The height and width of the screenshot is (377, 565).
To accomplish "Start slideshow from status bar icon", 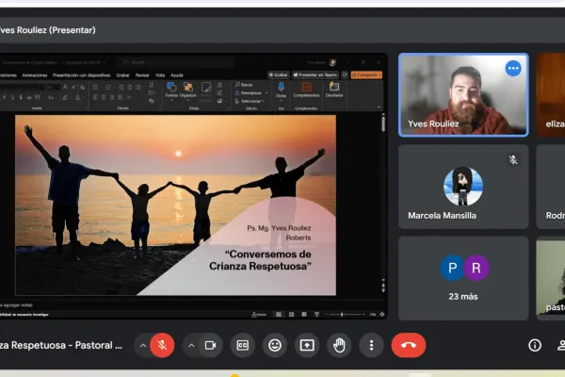I will pyautogui.click(x=316, y=315).
